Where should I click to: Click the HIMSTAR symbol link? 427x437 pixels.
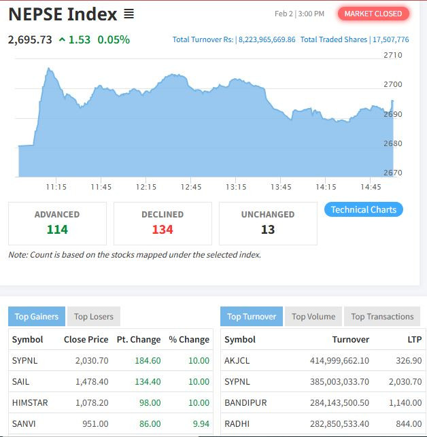pyautogui.click(x=30, y=402)
